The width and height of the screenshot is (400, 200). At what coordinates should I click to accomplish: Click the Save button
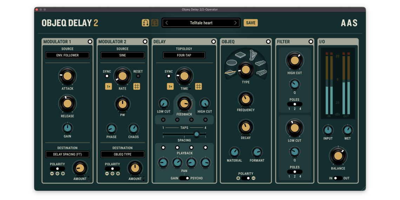(251, 23)
